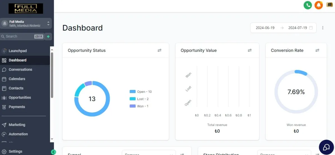Viewport: 335px width, 155px height.
Task: Open the orange notifications bell
Action: coord(319,5)
